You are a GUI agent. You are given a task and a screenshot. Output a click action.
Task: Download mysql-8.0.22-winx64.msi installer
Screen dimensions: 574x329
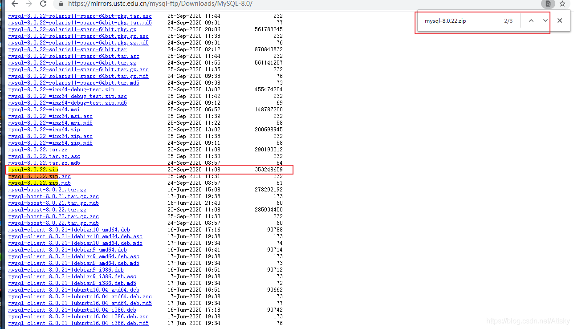44,110
